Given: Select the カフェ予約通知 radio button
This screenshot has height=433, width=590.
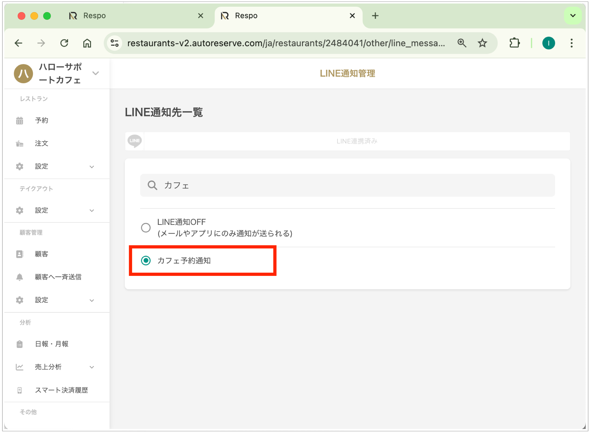Looking at the screenshot, I should [x=146, y=261].
